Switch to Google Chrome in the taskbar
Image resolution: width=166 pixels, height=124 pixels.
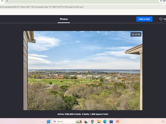pyautogui.click(x=92, y=121)
